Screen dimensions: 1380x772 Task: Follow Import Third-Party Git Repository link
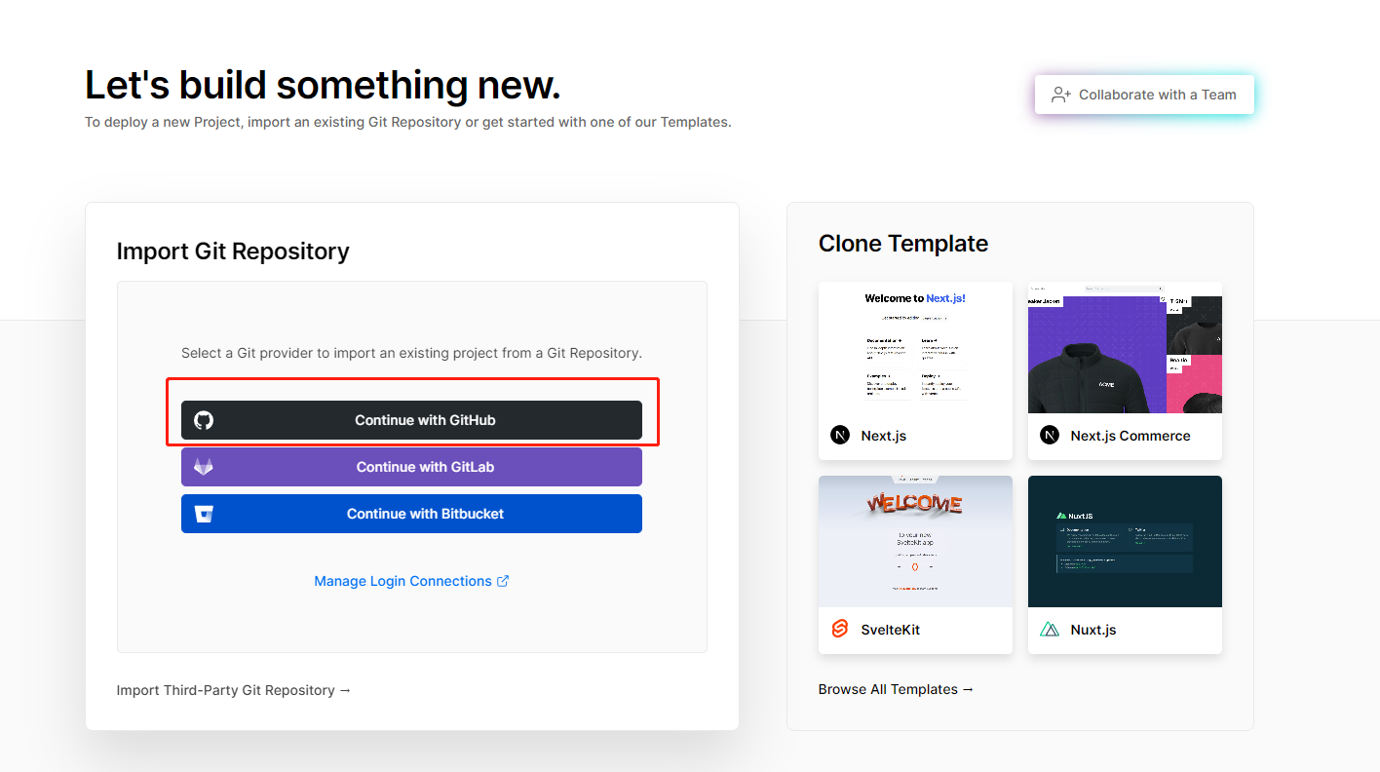tap(234, 690)
